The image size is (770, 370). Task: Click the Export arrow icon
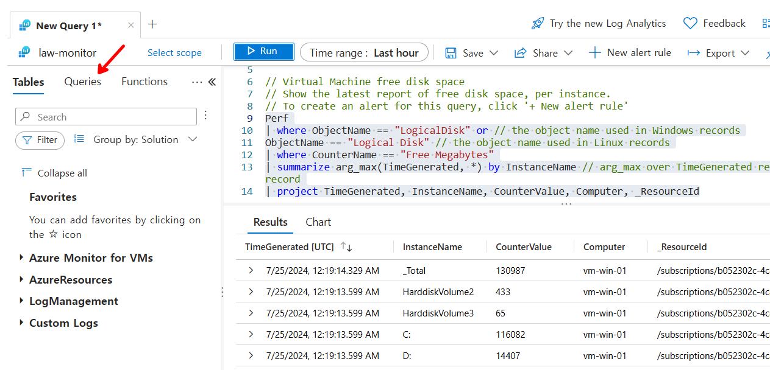(693, 53)
